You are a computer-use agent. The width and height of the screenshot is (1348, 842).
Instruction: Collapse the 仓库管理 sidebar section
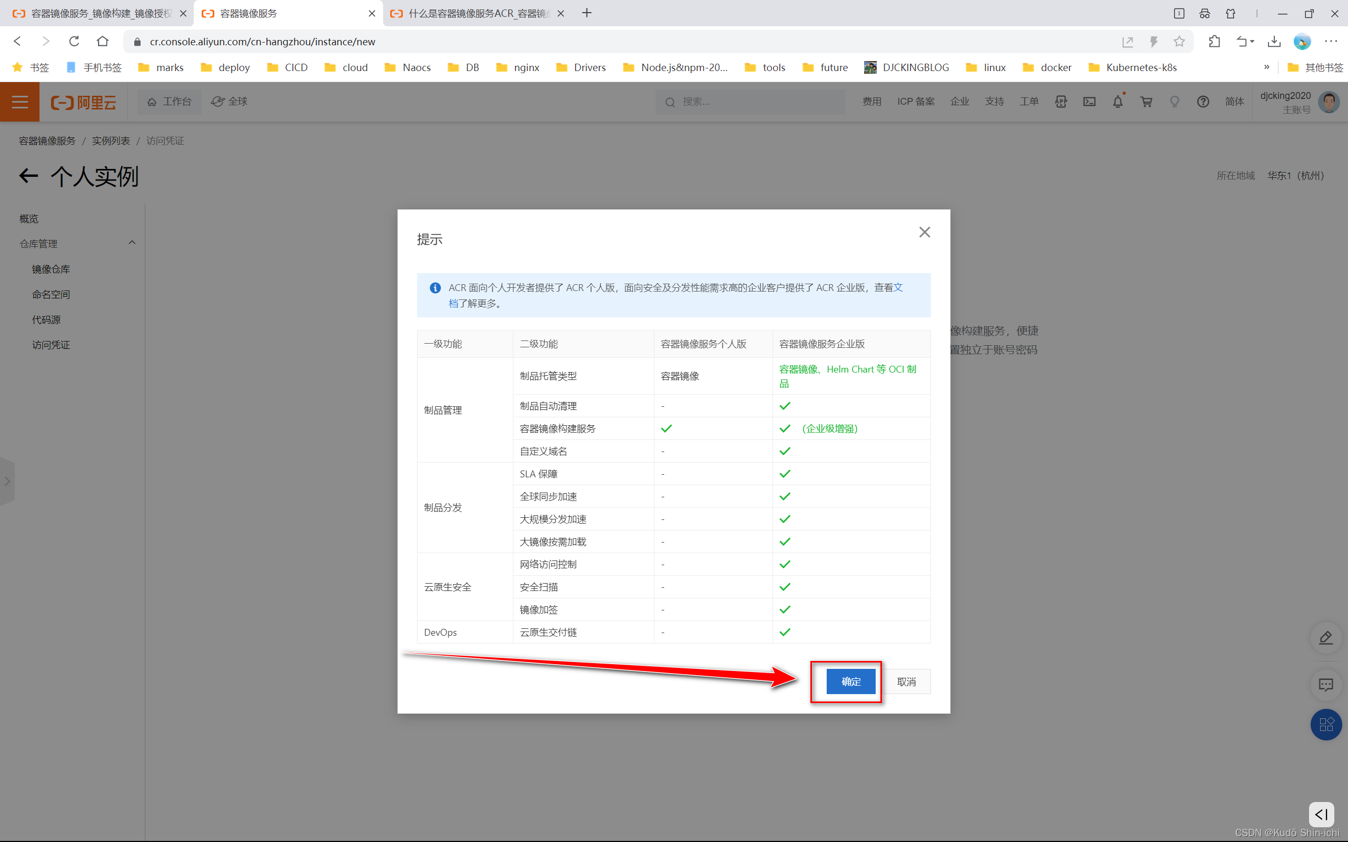(132, 243)
